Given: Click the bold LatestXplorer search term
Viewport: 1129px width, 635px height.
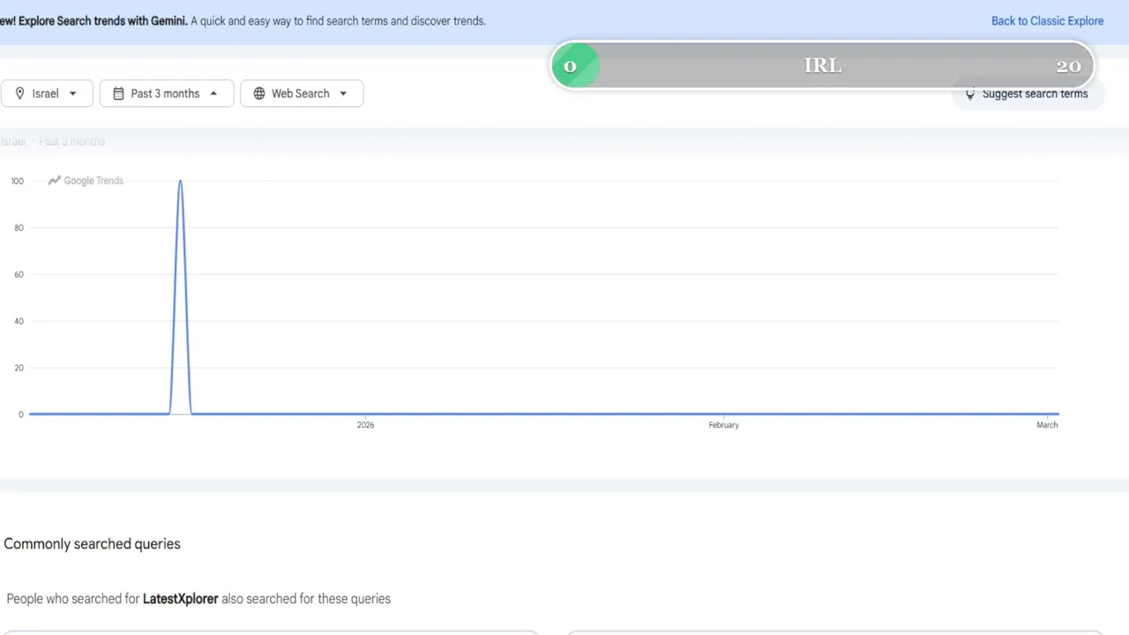Looking at the screenshot, I should pos(180,599).
